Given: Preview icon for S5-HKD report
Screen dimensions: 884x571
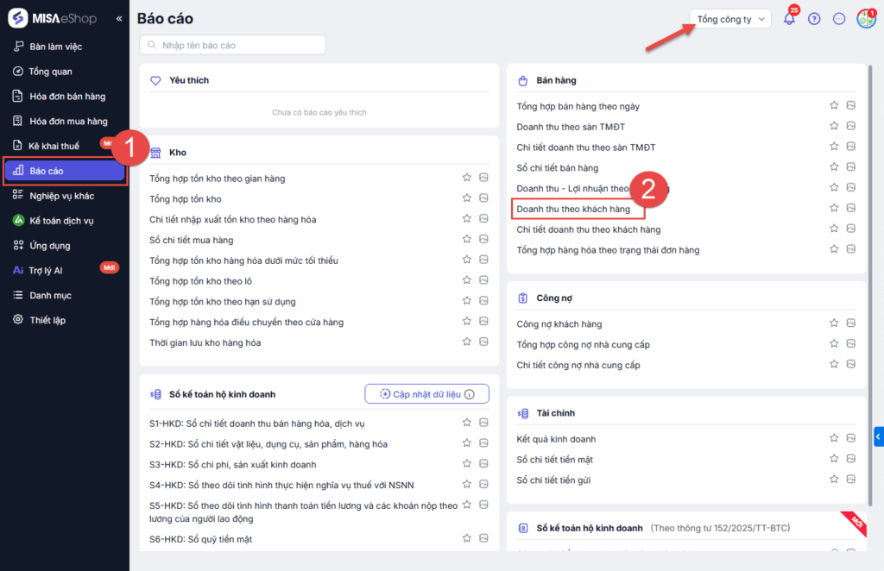Looking at the screenshot, I should click(483, 505).
